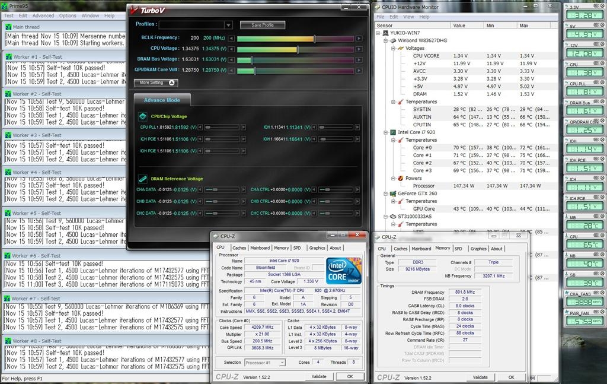Click the Save Profile button
This screenshot has height=384, width=607.
point(263,25)
